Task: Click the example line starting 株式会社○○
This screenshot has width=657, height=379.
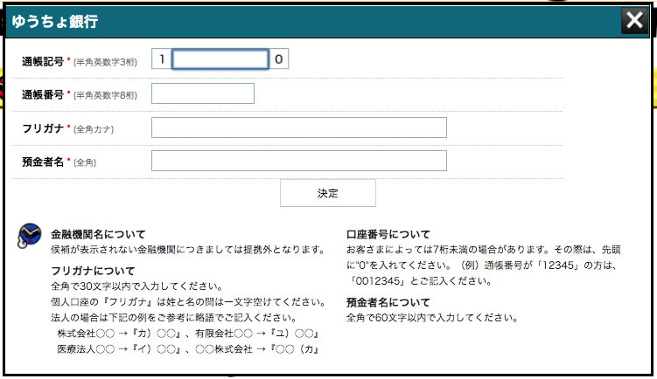Action: 188,334
